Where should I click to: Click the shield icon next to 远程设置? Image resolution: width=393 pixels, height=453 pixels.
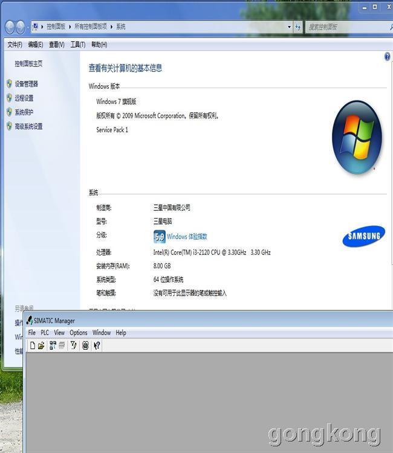(x=9, y=98)
